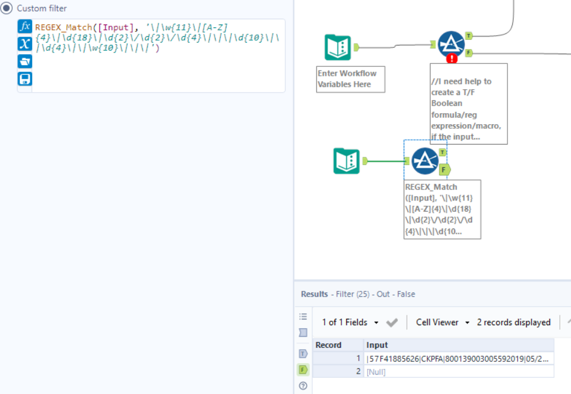
Task: Open the help question mark icon
Action: pos(303,386)
